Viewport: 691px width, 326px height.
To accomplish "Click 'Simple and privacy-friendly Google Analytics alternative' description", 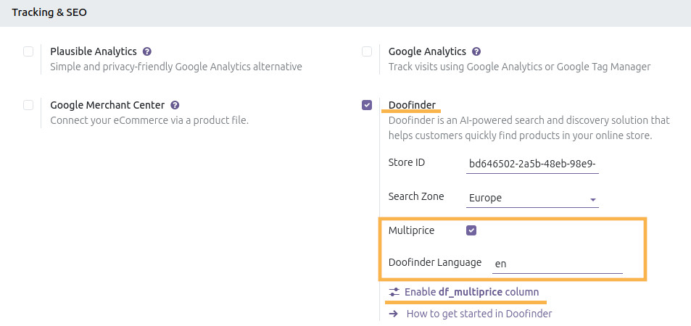I will (176, 67).
